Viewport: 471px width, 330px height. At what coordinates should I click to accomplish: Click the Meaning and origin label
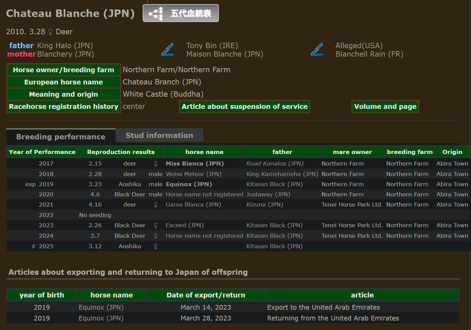(63, 94)
